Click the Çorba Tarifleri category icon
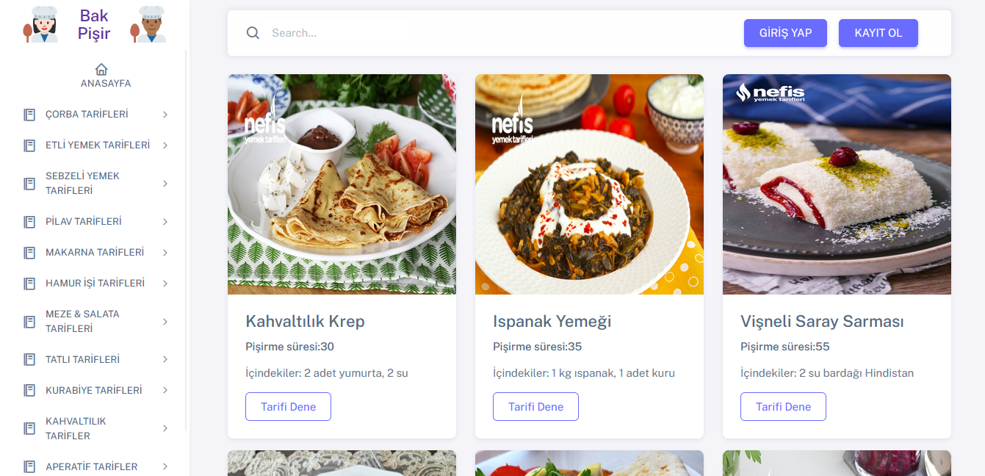This screenshot has height=476, width=985. pyautogui.click(x=28, y=114)
